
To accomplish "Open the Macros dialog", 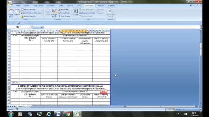I will click(17, 12).
